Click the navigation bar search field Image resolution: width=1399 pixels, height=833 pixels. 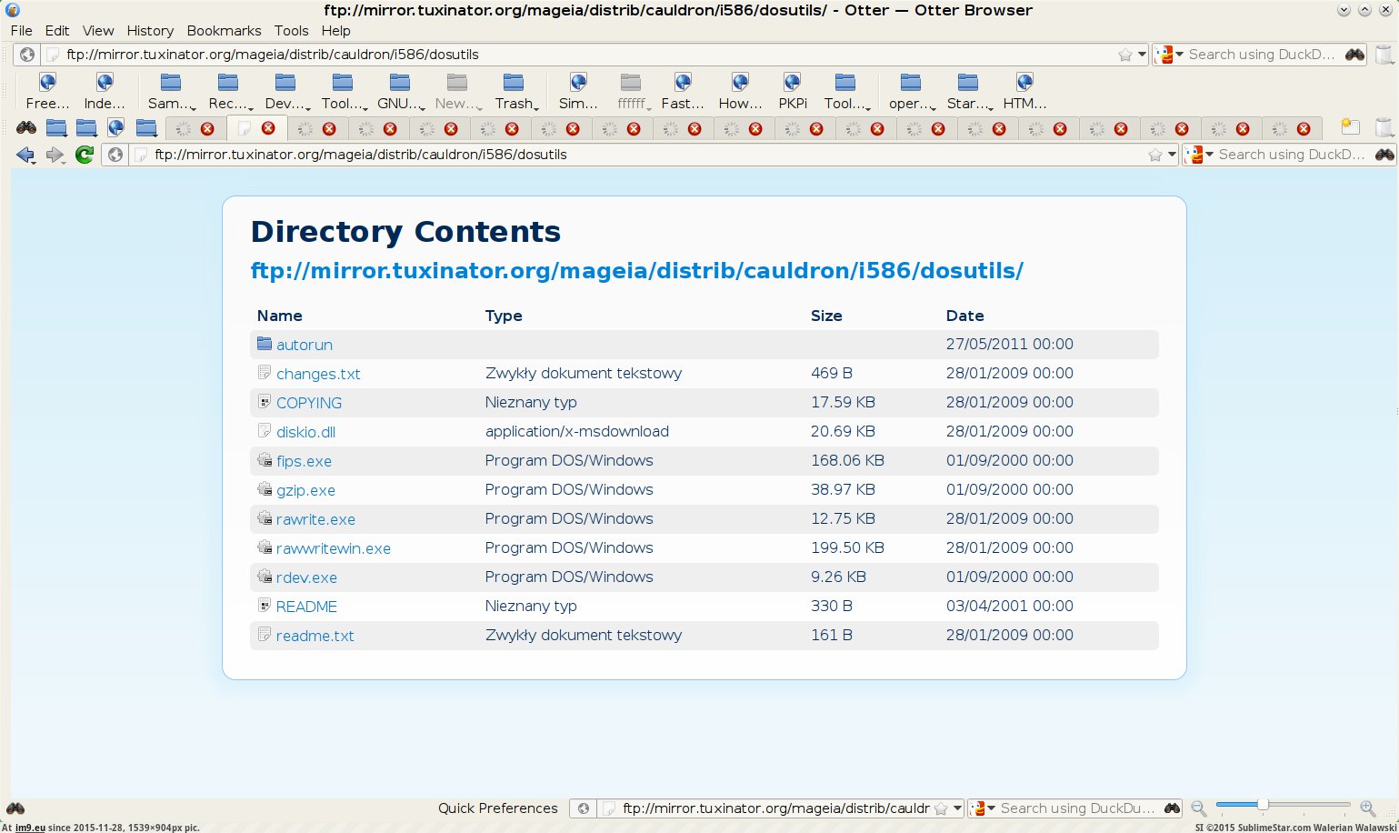1294,155
